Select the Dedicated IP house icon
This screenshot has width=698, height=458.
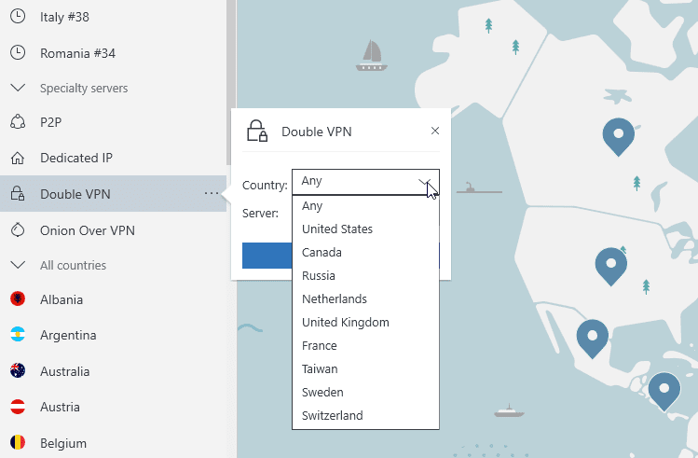pyautogui.click(x=17, y=158)
